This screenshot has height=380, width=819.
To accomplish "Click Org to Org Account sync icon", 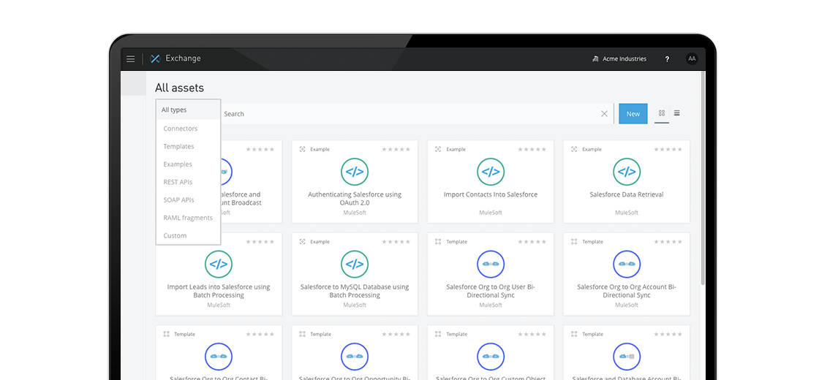I will pos(627,264).
